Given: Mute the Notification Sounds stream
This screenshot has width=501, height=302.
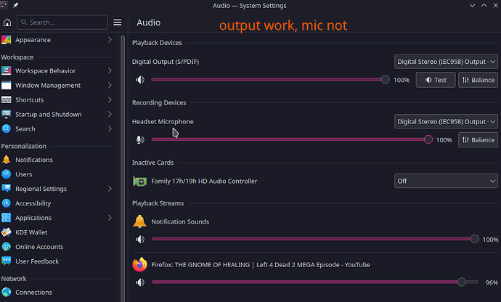Looking at the screenshot, I should pos(139,239).
